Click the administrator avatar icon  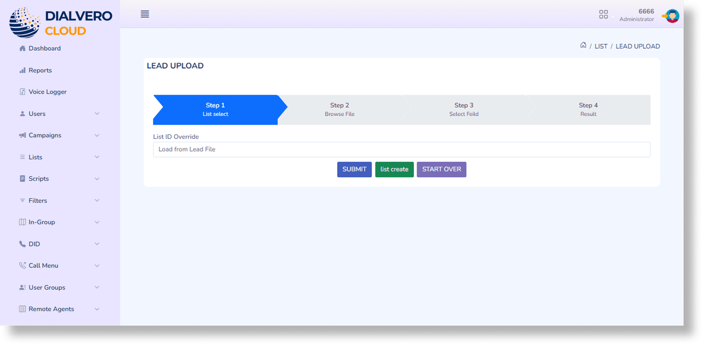coord(672,16)
